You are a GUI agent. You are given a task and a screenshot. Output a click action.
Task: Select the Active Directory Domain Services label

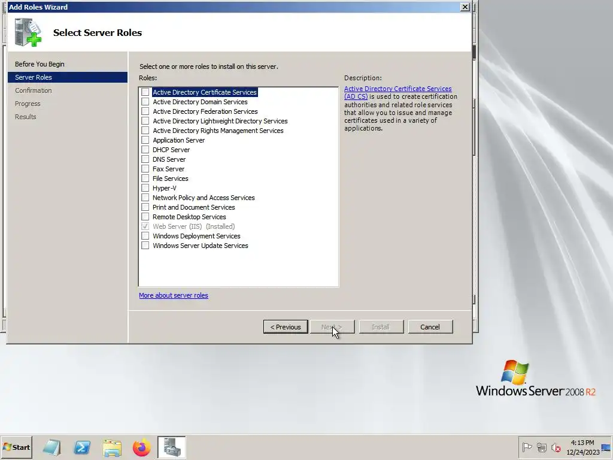[x=200, y=102]
